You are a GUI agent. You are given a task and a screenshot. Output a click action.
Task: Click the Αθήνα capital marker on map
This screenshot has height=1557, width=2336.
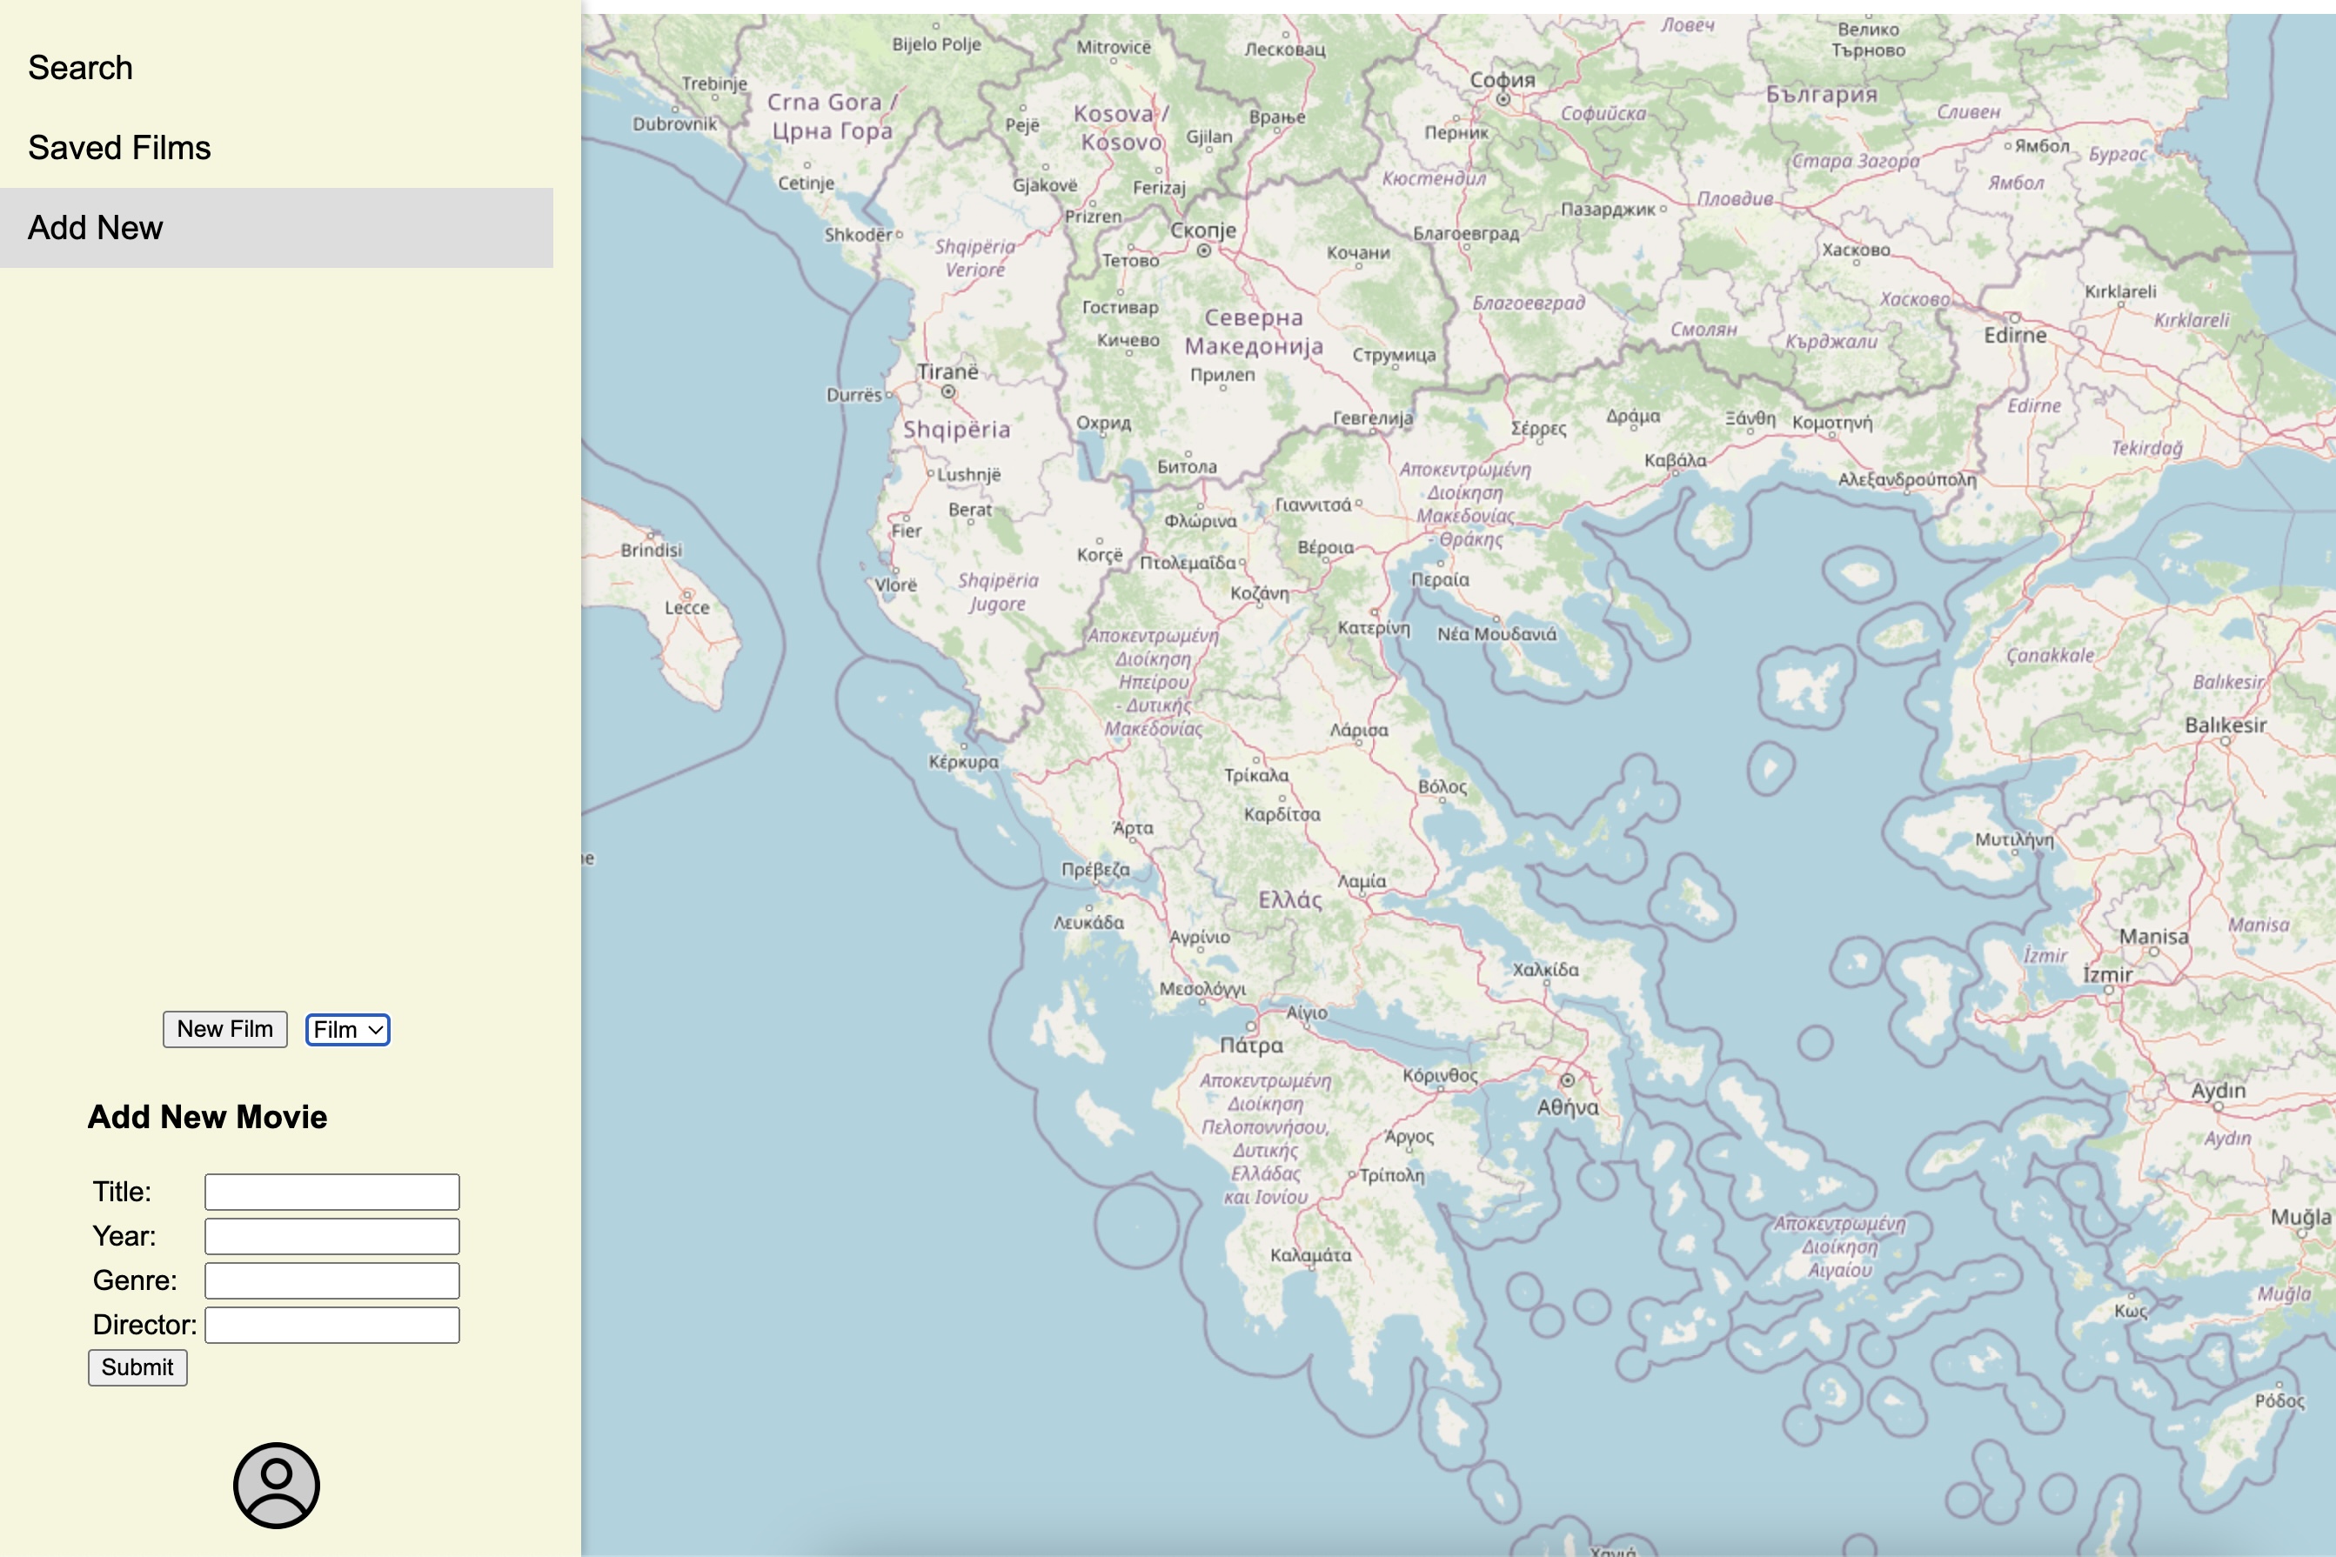point(1567,1080)
